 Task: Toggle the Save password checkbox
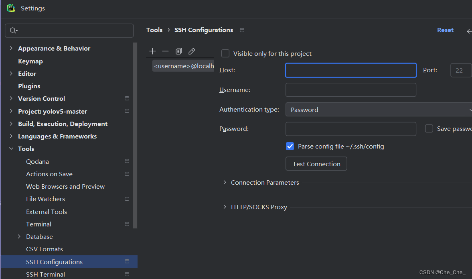[429, 128]
